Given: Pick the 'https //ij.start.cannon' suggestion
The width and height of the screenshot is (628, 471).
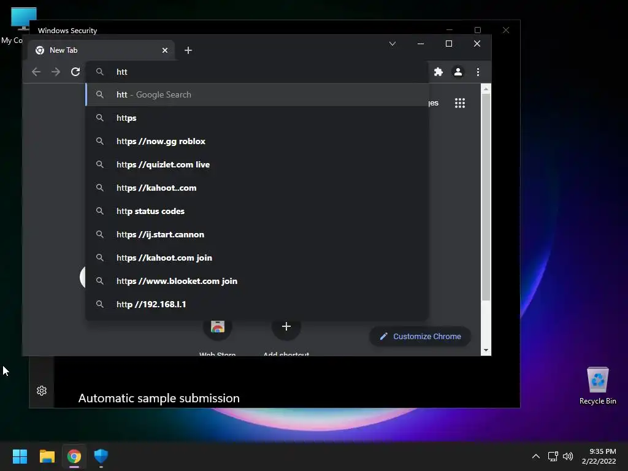Looking at the screenshot, I should coord(257,234).
